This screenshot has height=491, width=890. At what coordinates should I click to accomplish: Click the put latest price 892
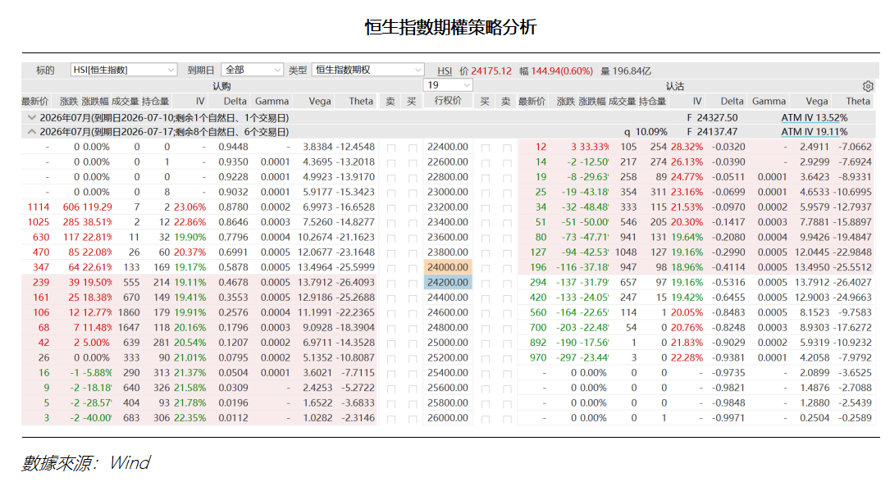[x=538, y=343]
